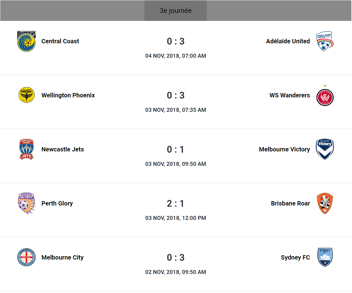Click the 2 : 1 Perth Glory score
Screen dimensions: 352x293
point(176,203)
